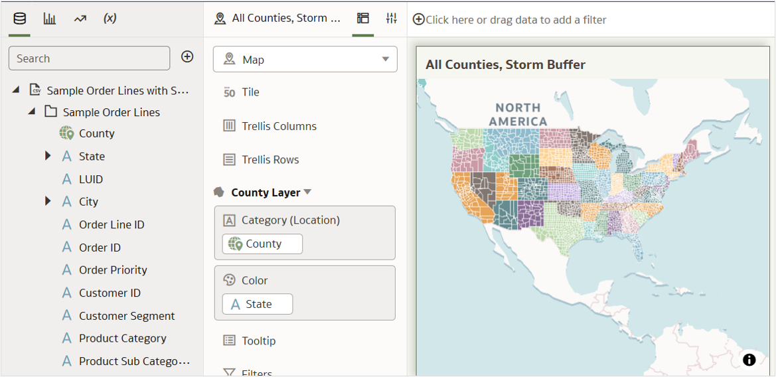Image resolution: width=776 pixels, height=377 pixels.
Task: Select the Order Priority column
Action: point(113,270)
